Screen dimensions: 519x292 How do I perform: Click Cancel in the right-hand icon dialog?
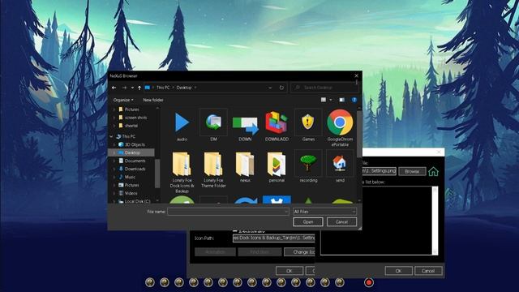(428, 271)
